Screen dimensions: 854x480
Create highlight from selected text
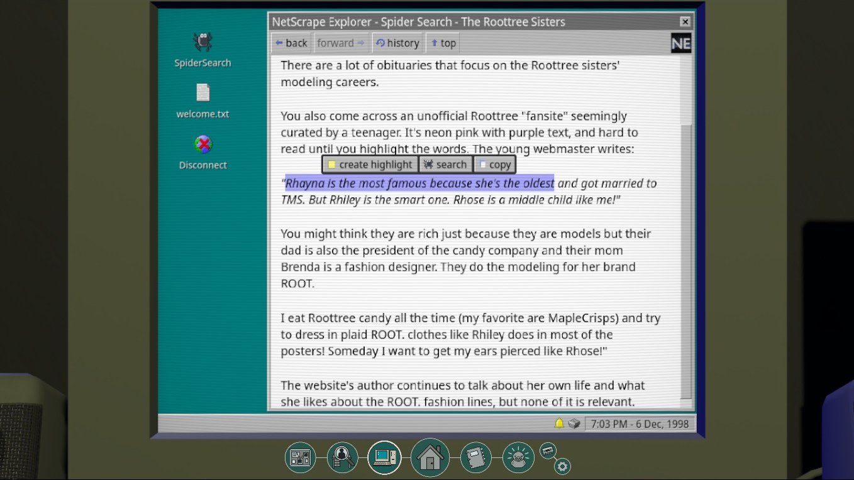click(x=370, y=165)
